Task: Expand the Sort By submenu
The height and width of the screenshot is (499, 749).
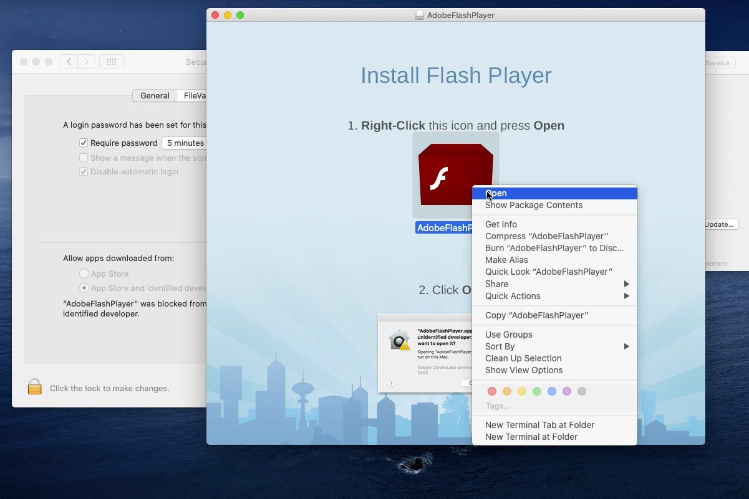Action: coord(554,346)
